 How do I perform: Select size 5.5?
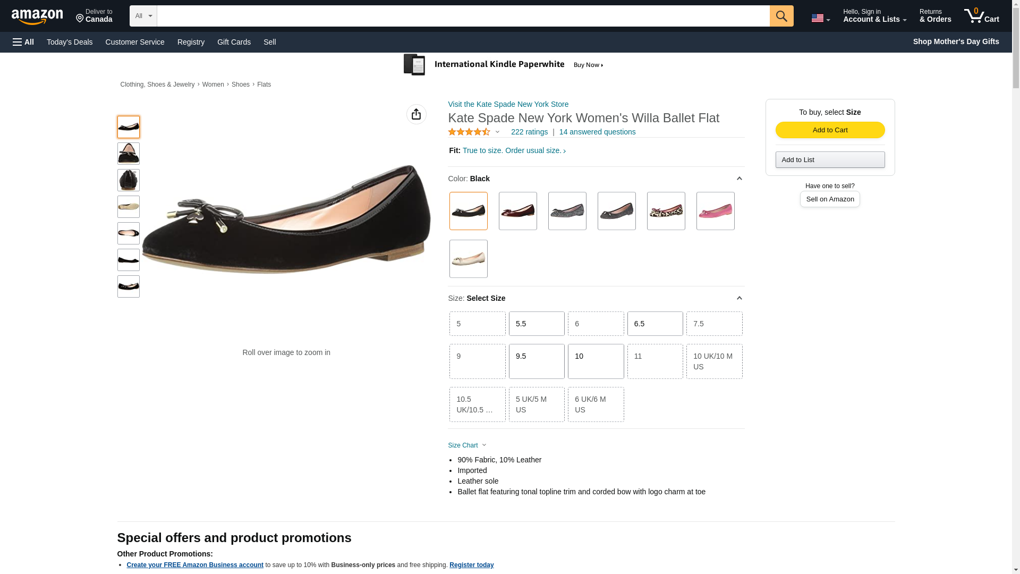[537, 324]
